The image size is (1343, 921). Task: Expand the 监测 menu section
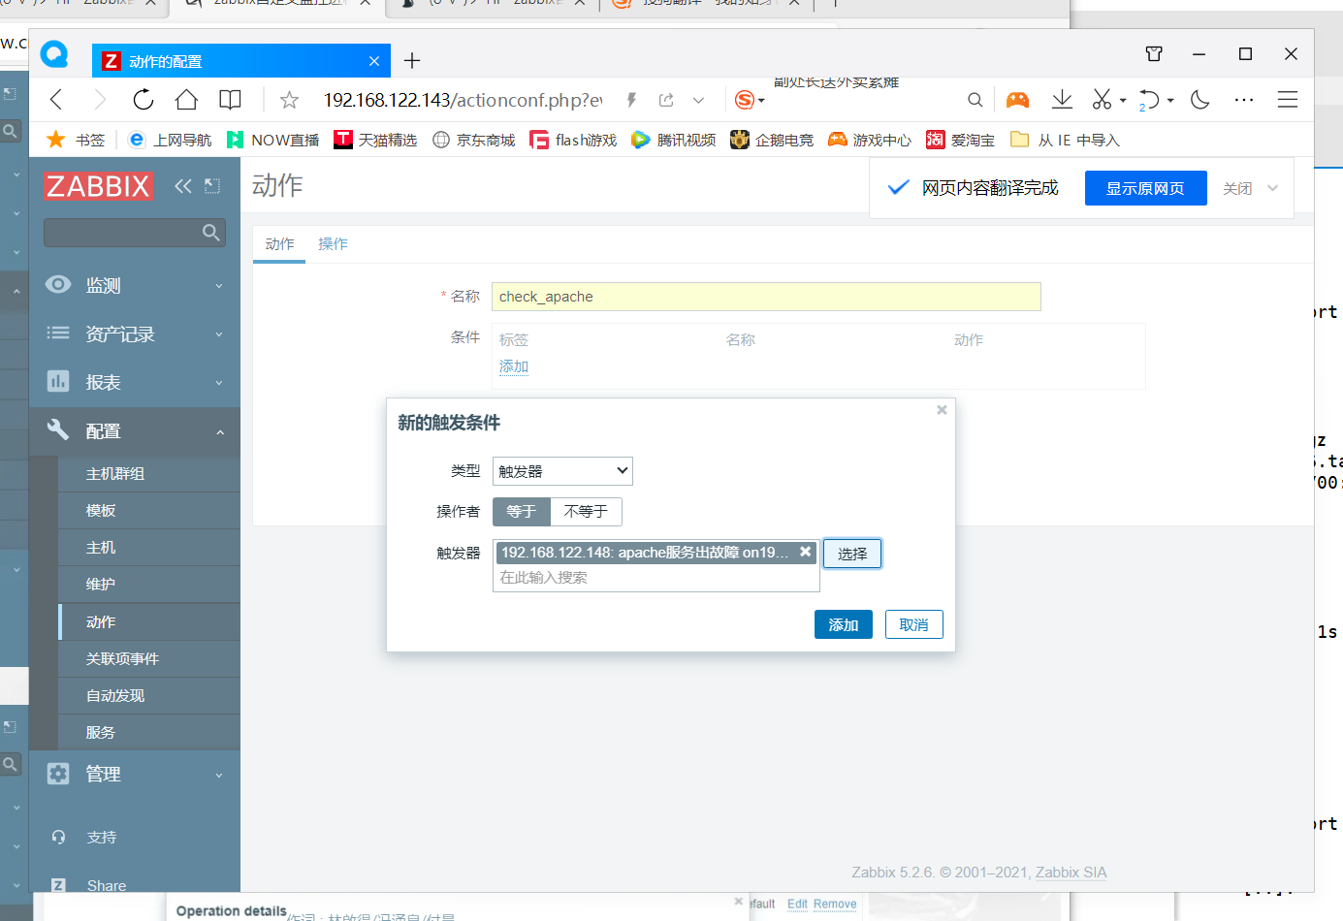[135, 285]
